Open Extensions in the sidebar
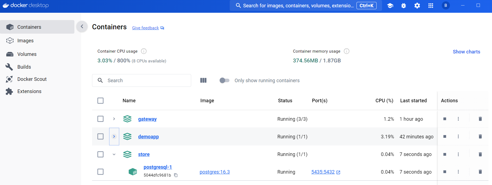Viewport: 492px width, 185px height. pos(37,91)
